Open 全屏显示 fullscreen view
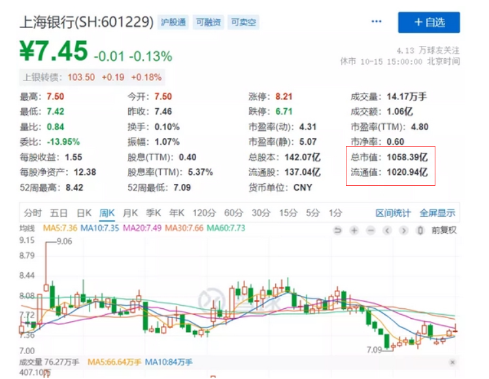Image resolution: width=489 pixels, height=379 pixels. click(437, 213)
